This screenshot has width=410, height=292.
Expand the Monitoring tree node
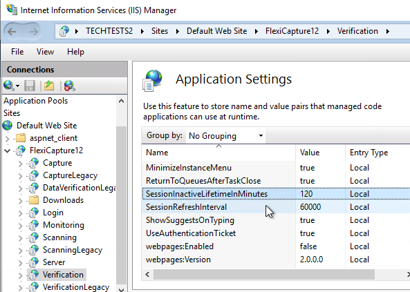click(20, 226)
